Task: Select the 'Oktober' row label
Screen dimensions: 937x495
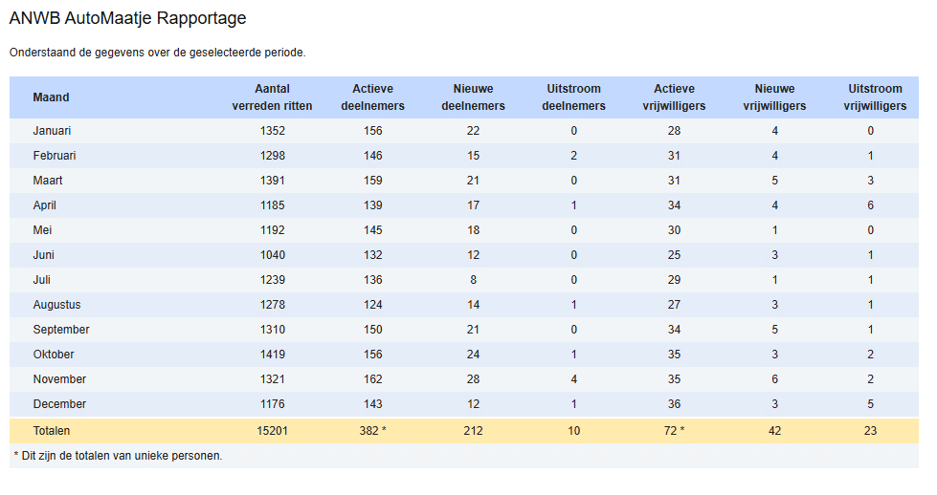Action: [54, 355]
